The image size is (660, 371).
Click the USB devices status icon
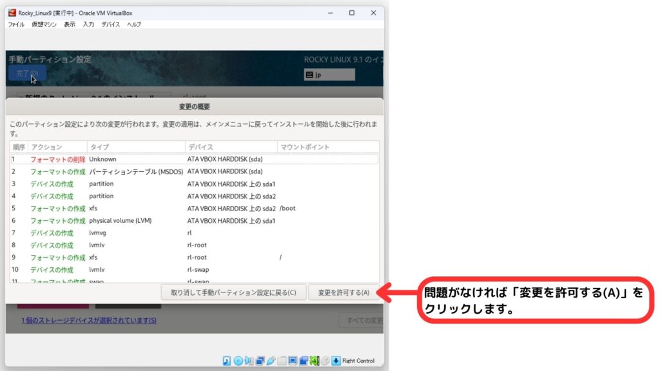pos(271,361)
